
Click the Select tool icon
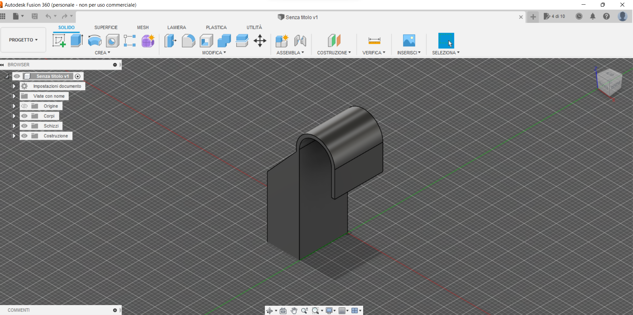point(446,41)
